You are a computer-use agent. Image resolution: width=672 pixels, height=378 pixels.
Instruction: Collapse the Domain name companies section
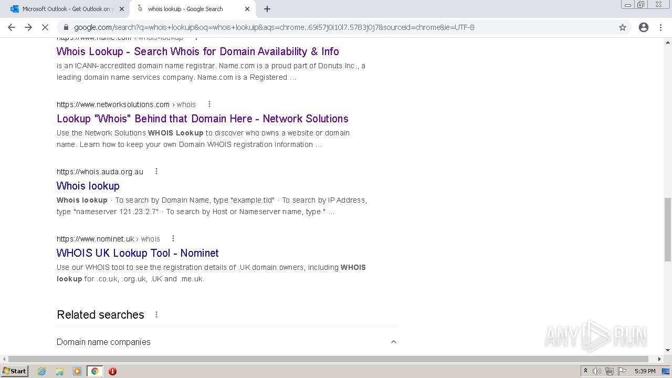[x=393, y=342]
